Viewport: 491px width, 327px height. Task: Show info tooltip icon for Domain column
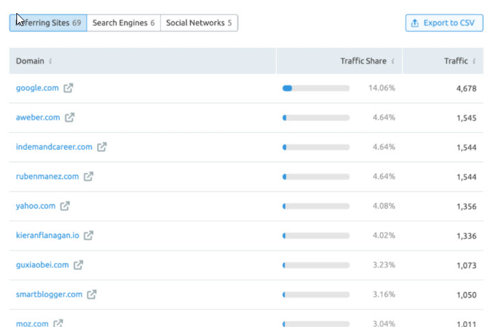pyautogui.click(x=50, y=61)
